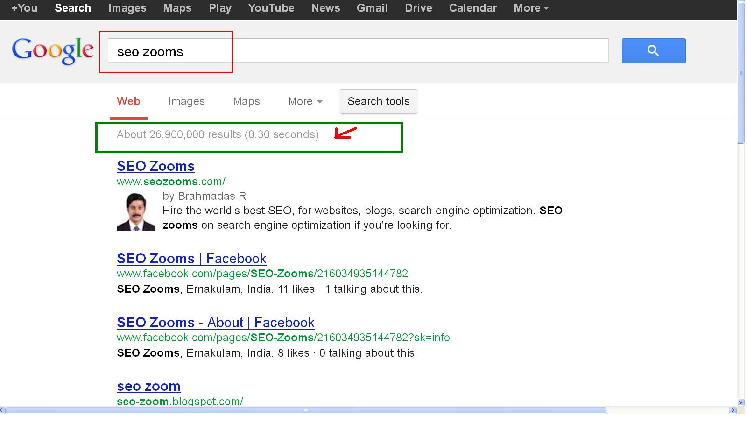Click the horizontal scrollbar thumb

(x=306, y=410)
